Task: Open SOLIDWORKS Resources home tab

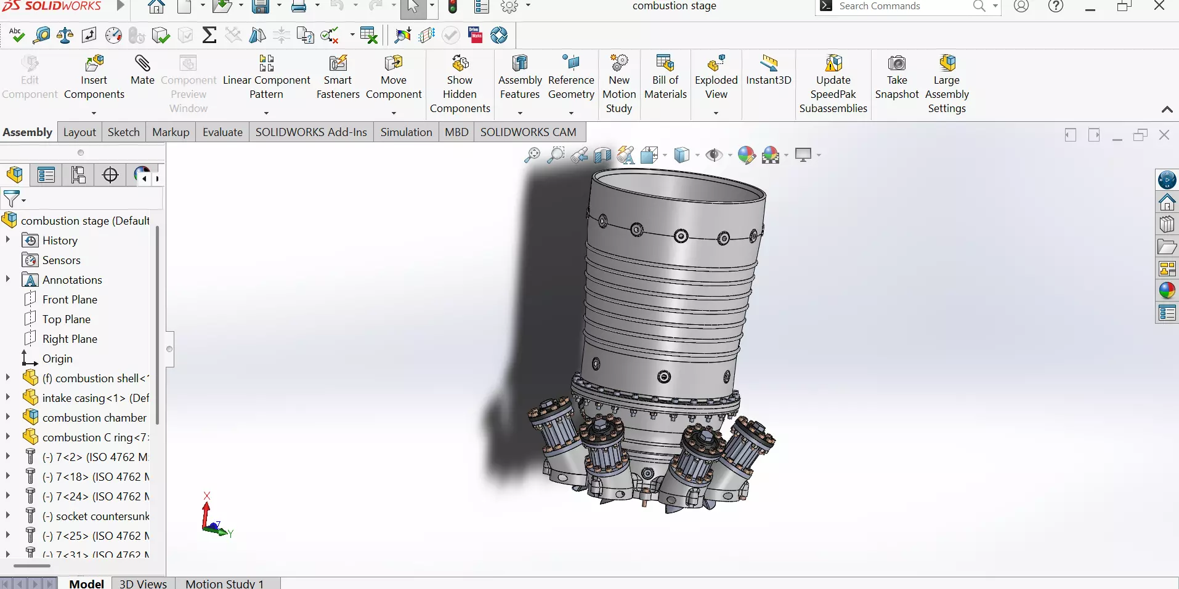Action: click(x=1167, y=202)
